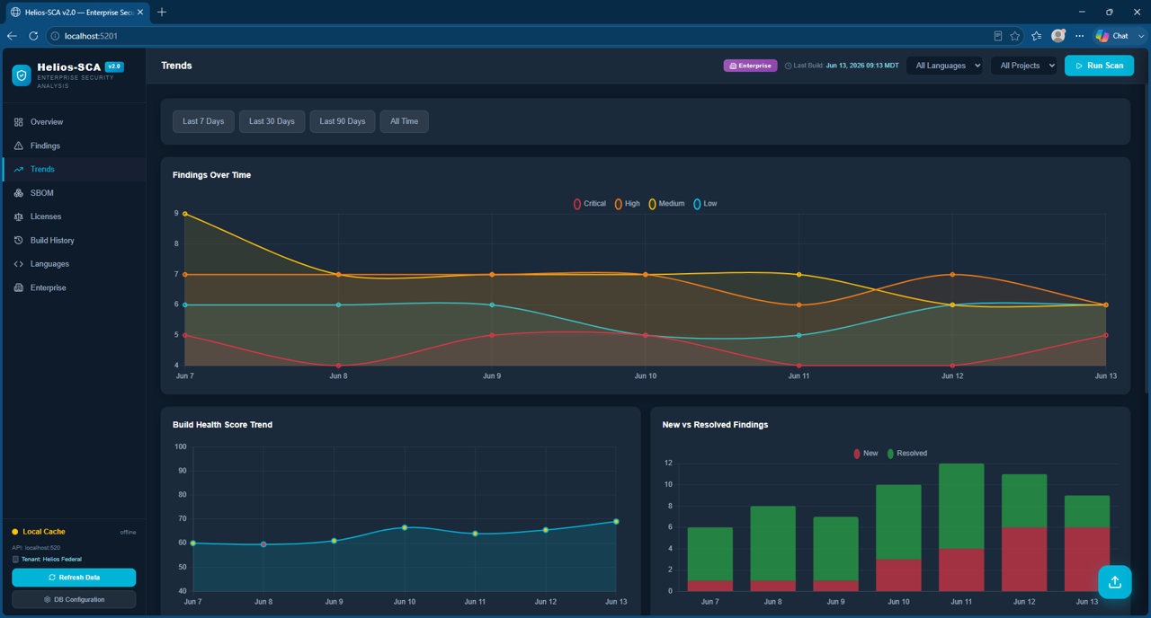
Task: Toggle Resolved series in bar chart legend
Action: (x=906, y=454)
